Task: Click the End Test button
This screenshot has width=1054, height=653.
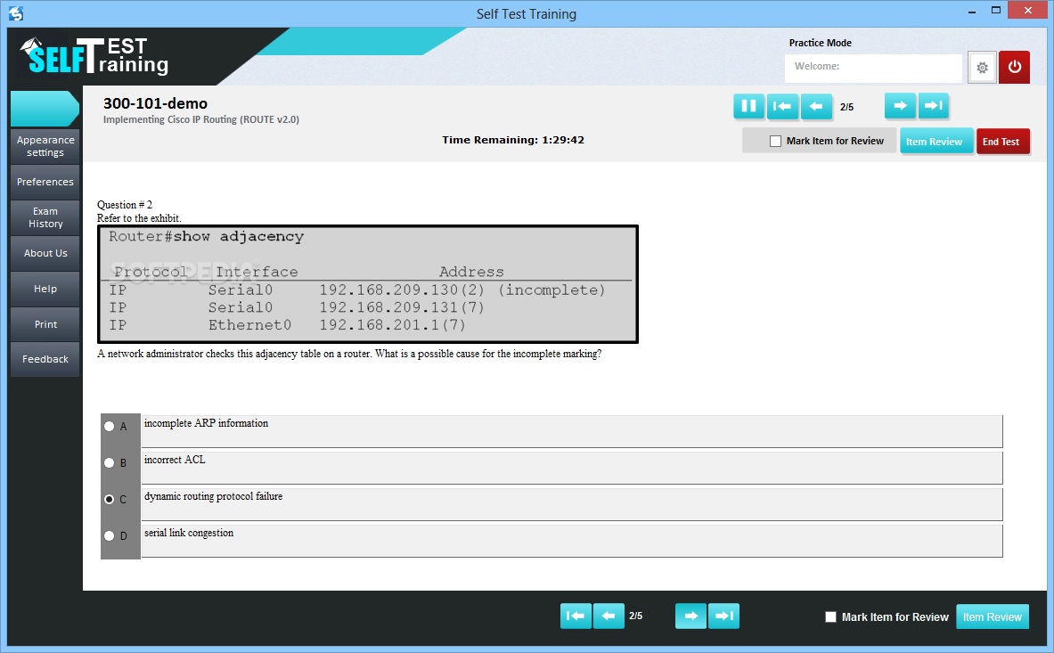Action: click(1002, 141)
